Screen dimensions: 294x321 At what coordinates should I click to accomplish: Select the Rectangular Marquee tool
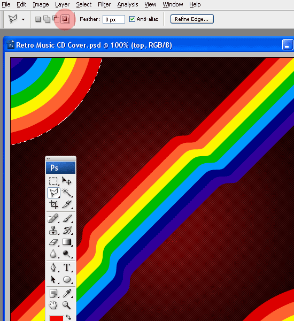[x=53, y=181]
